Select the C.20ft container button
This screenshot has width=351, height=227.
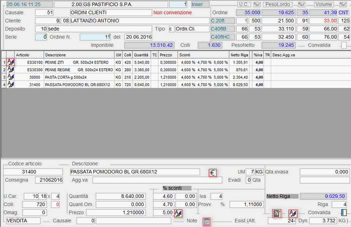tap(223, 21)
